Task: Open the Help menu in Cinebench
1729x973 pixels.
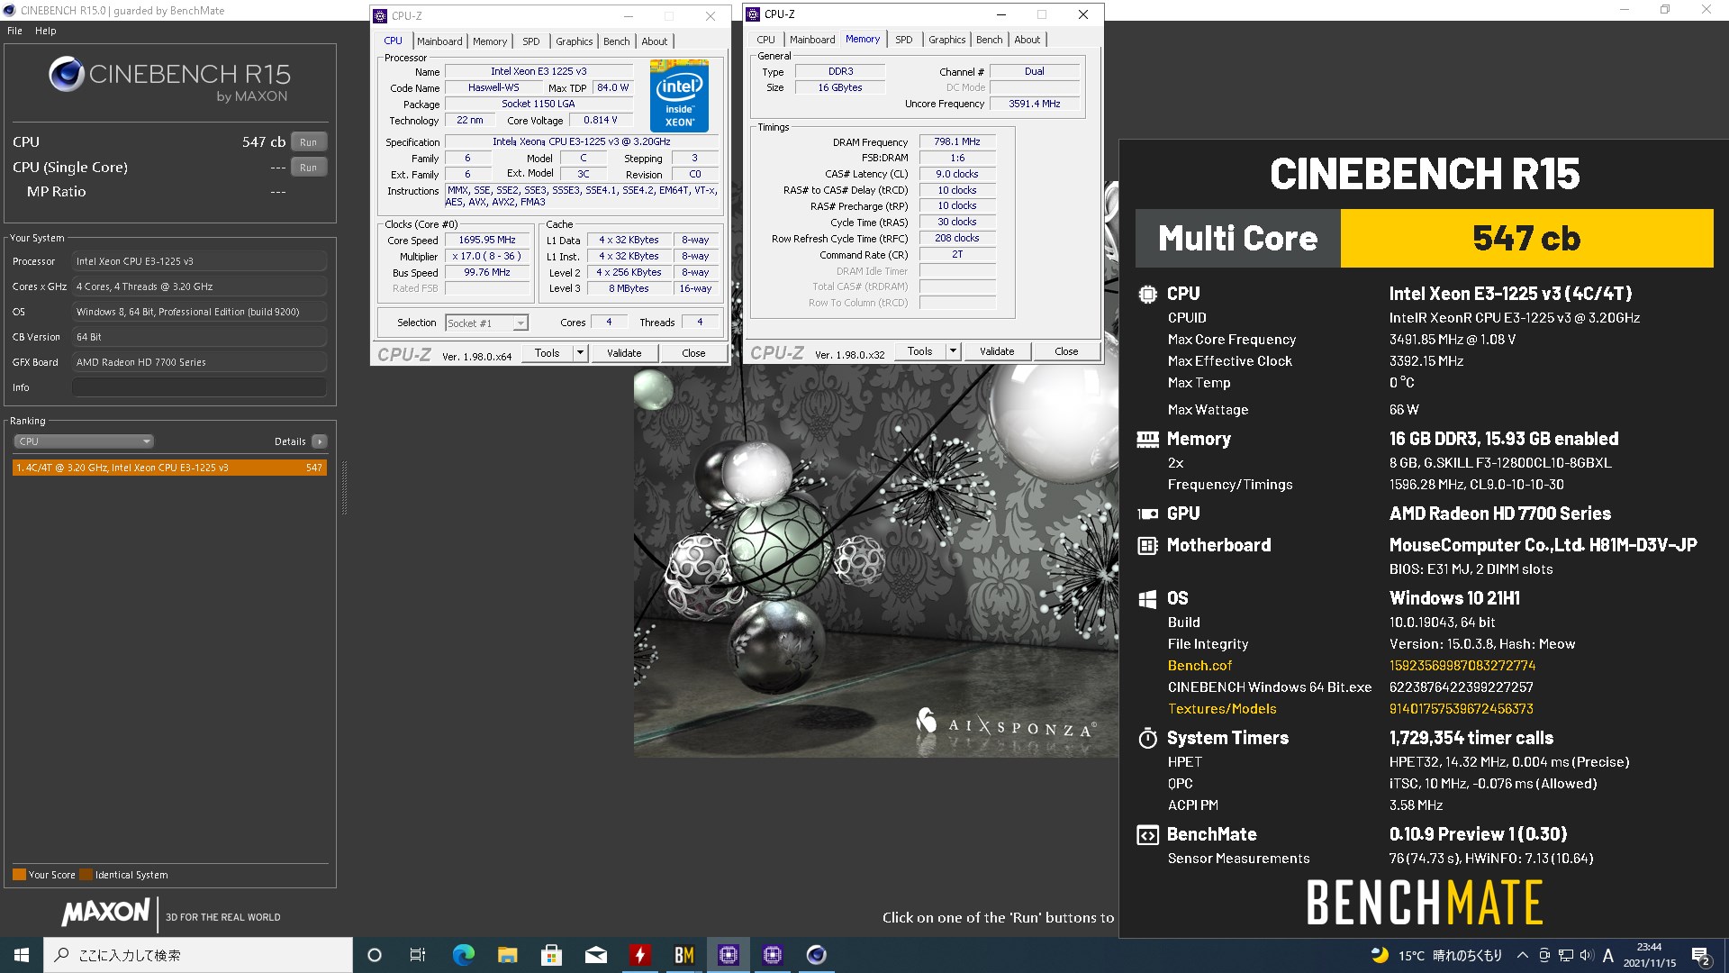Action: click(x=45, y=31)
